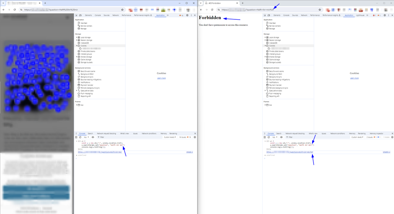Image resolution: width=394 pixels, height=214 pixels.
Task: Switch to Elements tab in left window
Action: click(x=88, y=15)
